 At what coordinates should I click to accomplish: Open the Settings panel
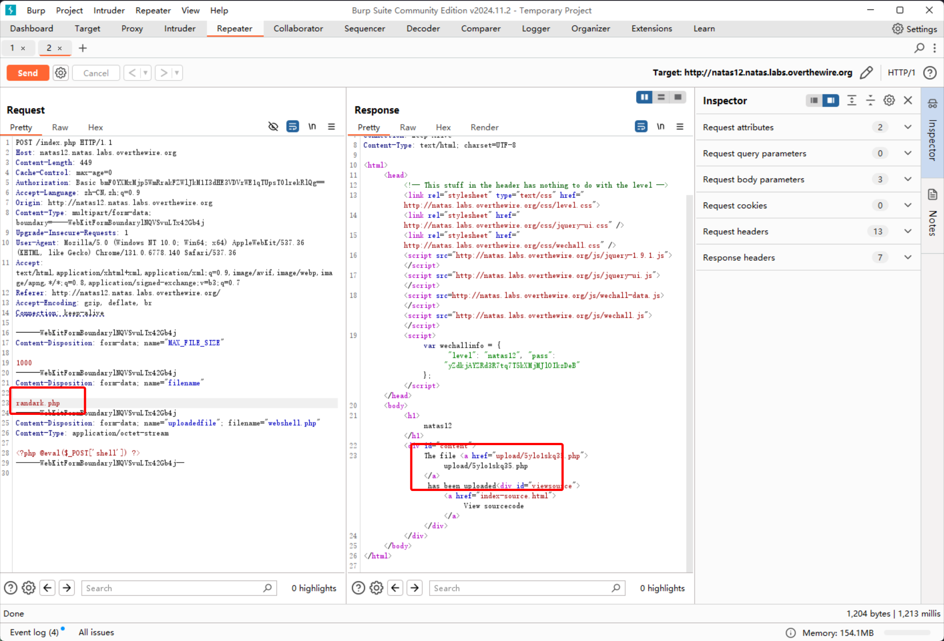[915, 29]
